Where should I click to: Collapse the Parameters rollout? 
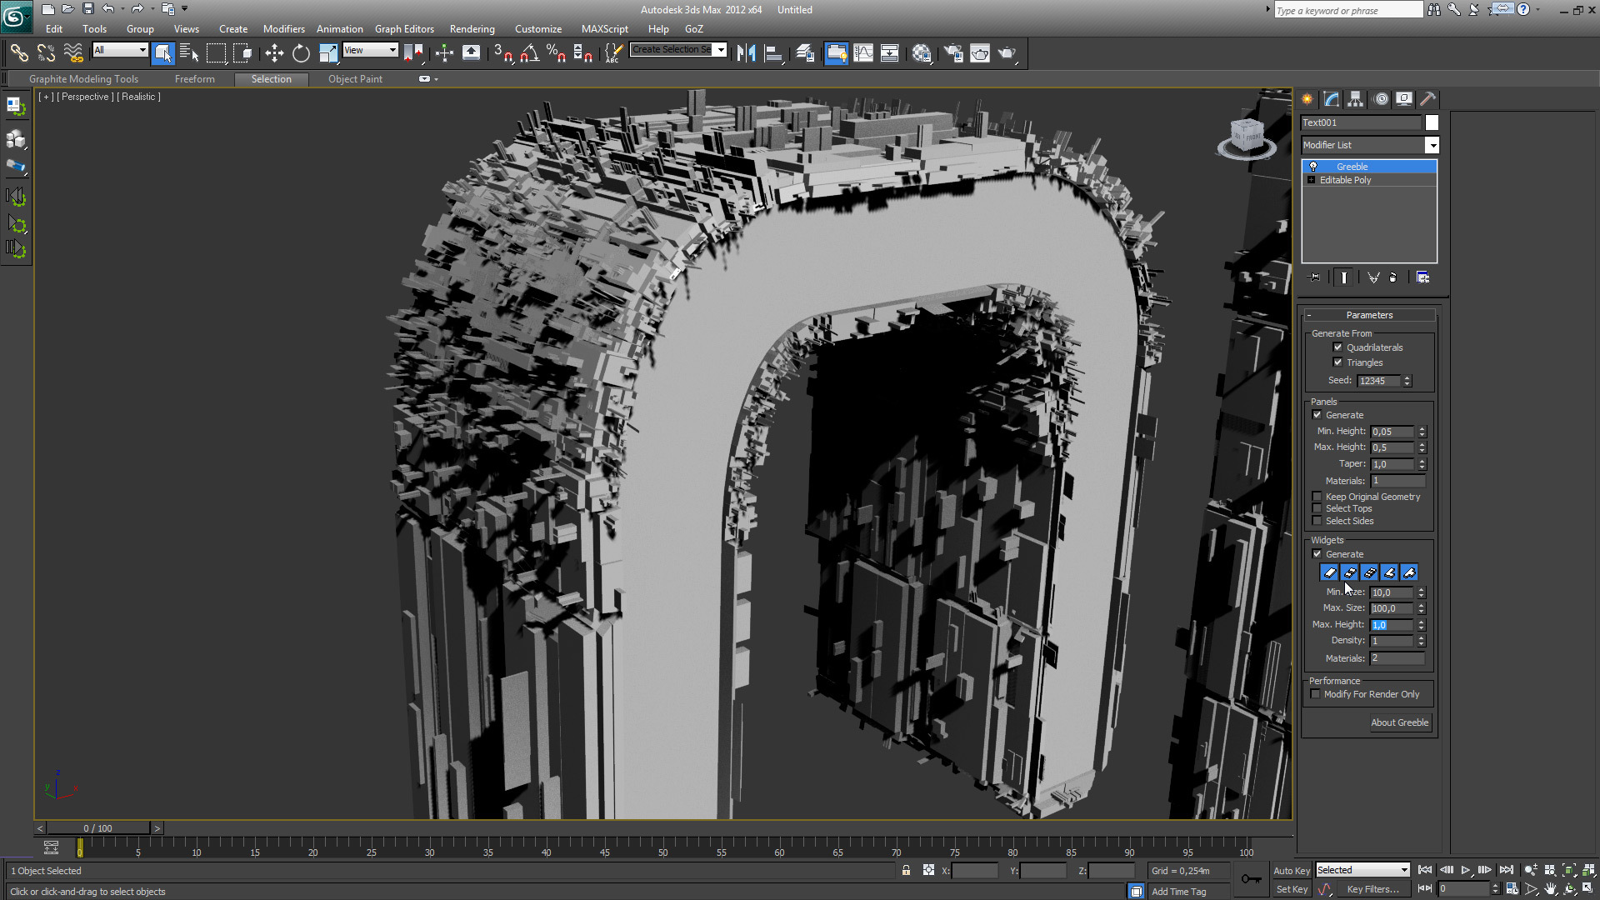(x=1369, y=315)
